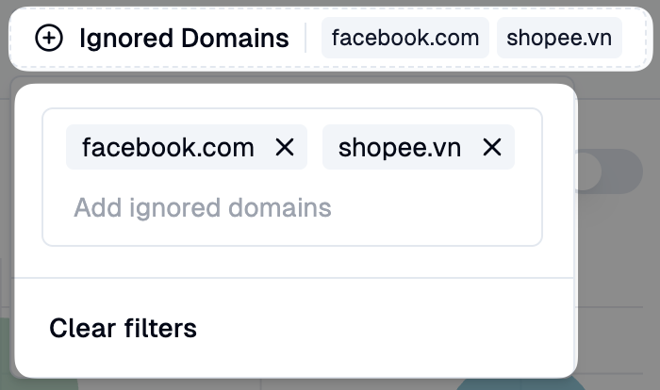Click the popup padding above the tag box

tap(292, 96)
